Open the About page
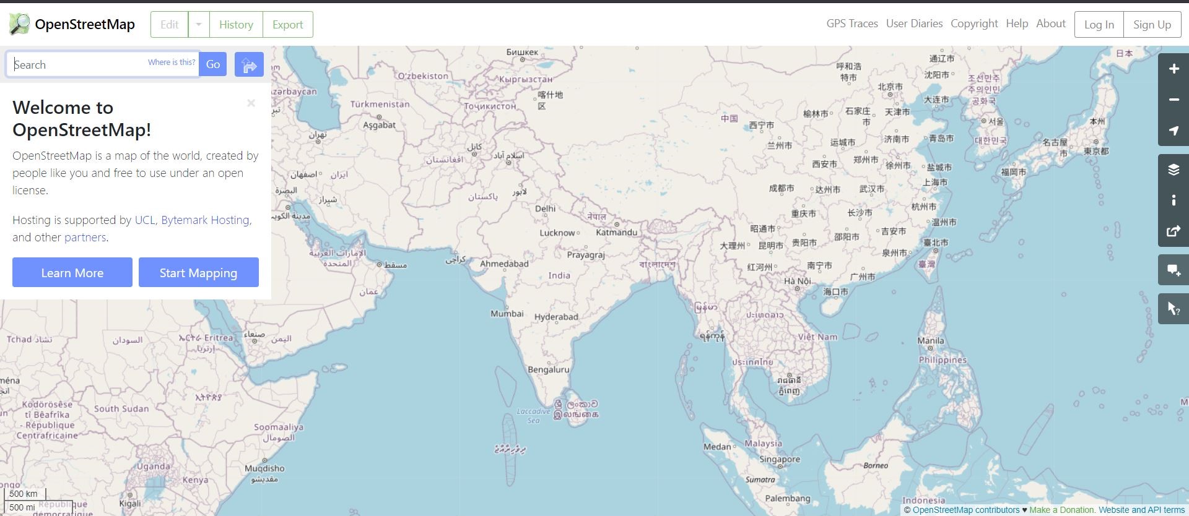This screenshot has height=516, width=1189. [1051, 24]
